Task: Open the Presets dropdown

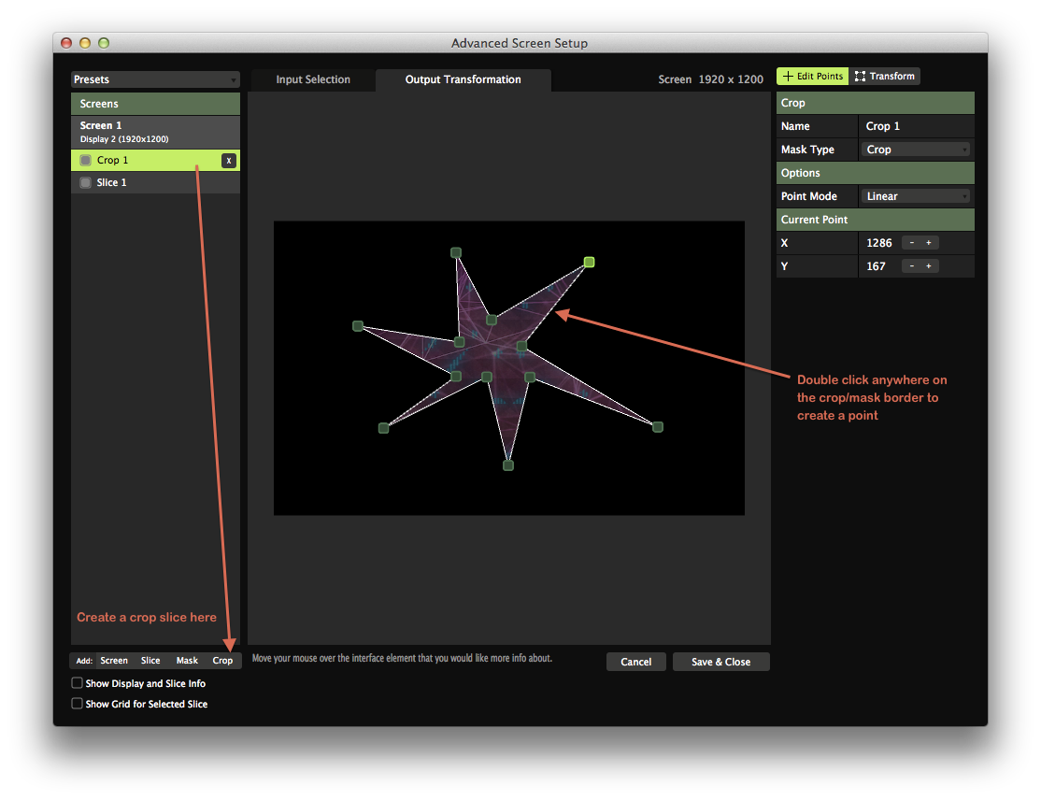Action: (x=155, y=80)
